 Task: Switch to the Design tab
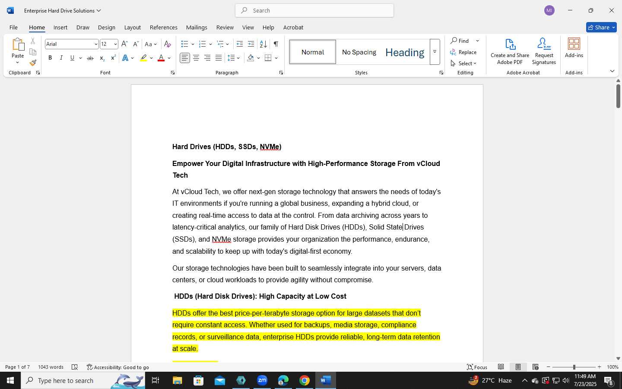tap(106, 27)
